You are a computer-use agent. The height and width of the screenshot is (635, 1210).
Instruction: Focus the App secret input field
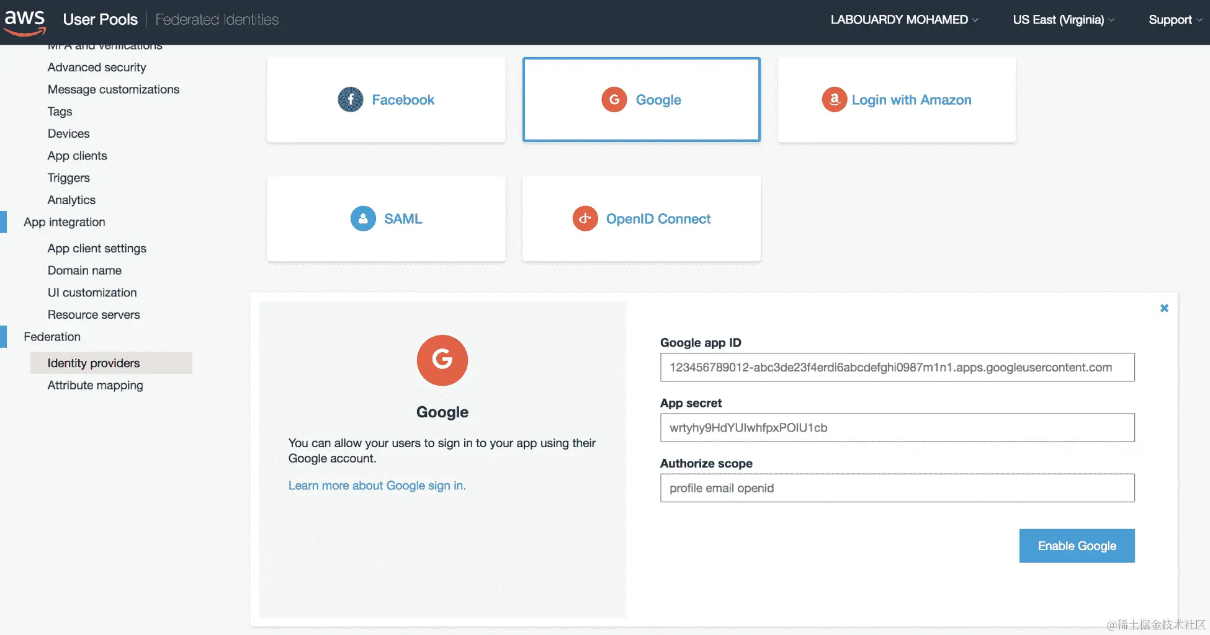pyautogui.click(x=897, y=427)
